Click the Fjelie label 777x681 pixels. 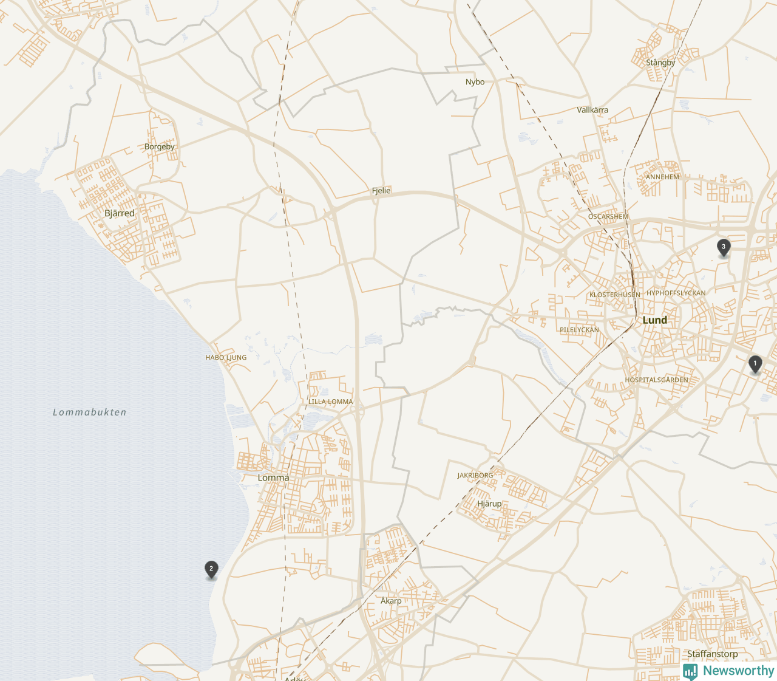click(381, 191)
